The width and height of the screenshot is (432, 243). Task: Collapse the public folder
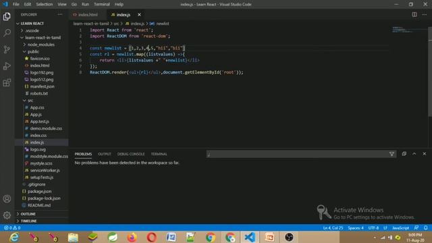tap(33, 51)
